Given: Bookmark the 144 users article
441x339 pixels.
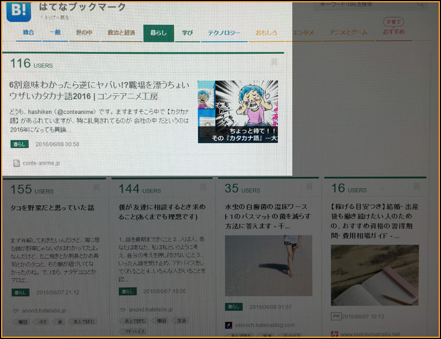Looking at the screenshot, I should (x=203, y=187).
